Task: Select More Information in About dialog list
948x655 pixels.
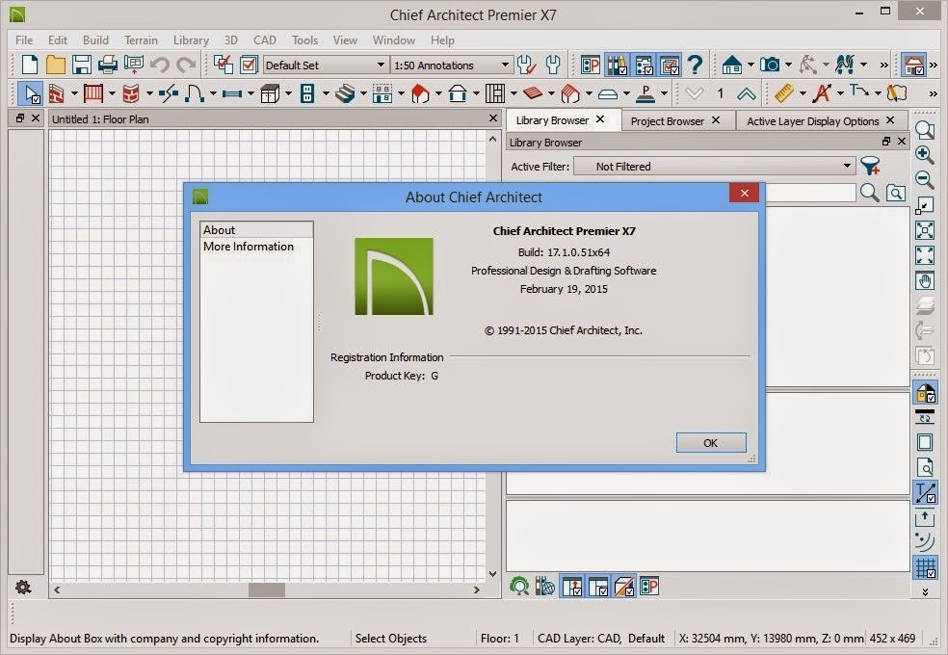Action: click(x=256, y=247)
